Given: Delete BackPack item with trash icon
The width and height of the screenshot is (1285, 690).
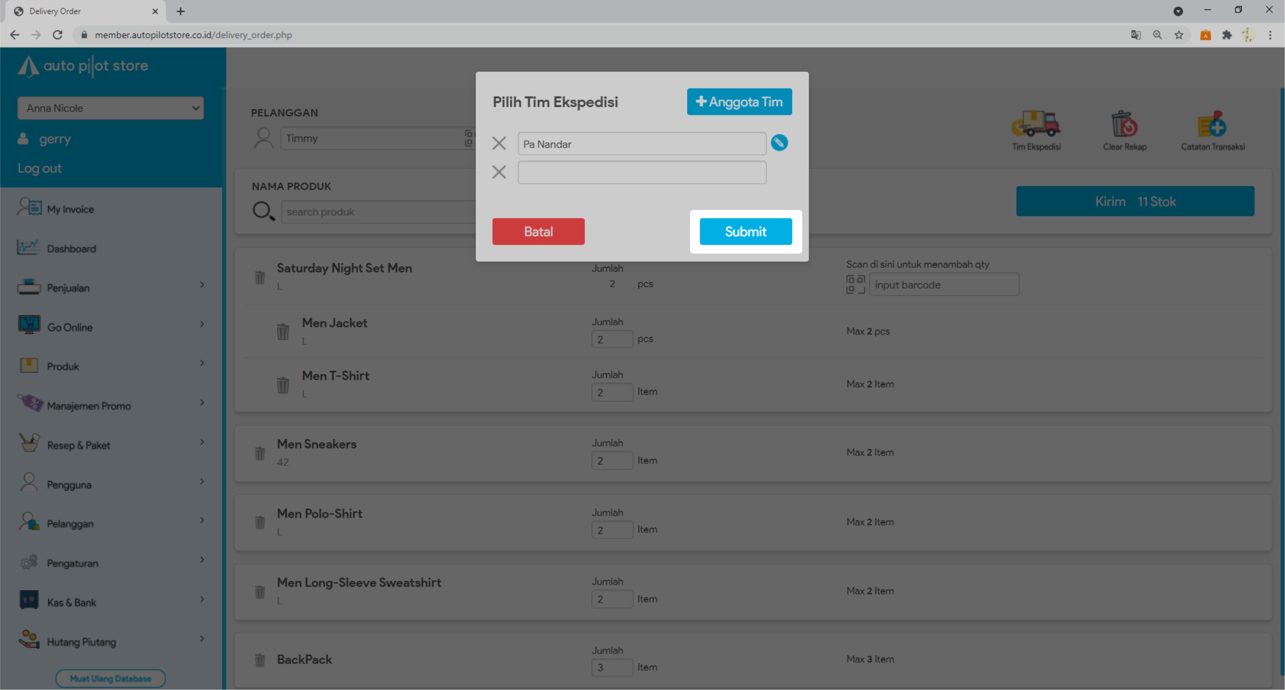Looking at the screenshot, I should 260,660.
